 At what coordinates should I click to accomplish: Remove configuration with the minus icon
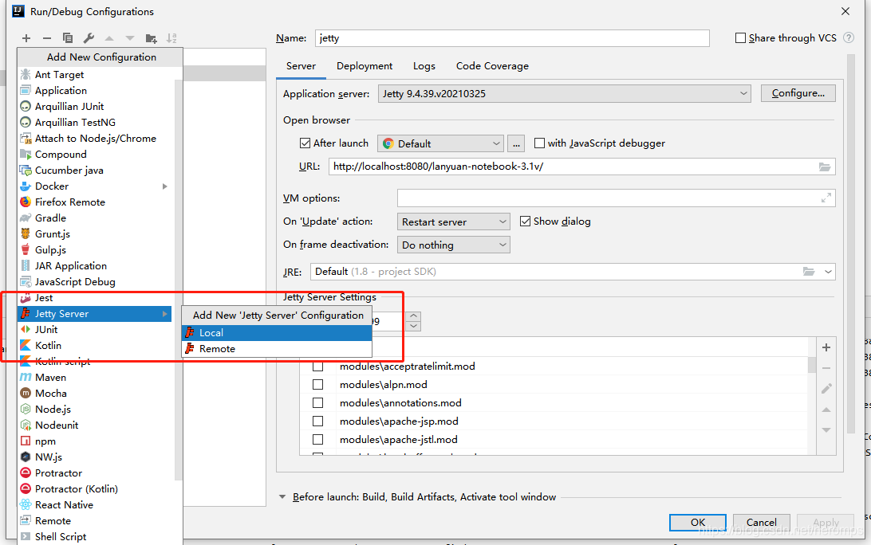(x=46, y=38)
